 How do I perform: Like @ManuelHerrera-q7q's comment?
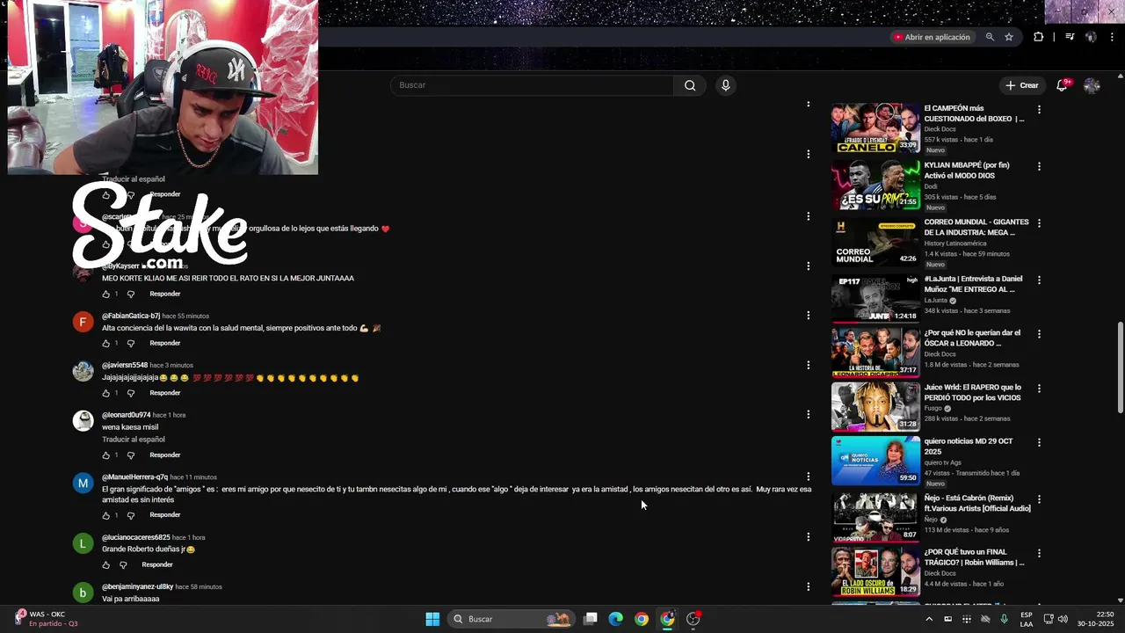(105, 515)
